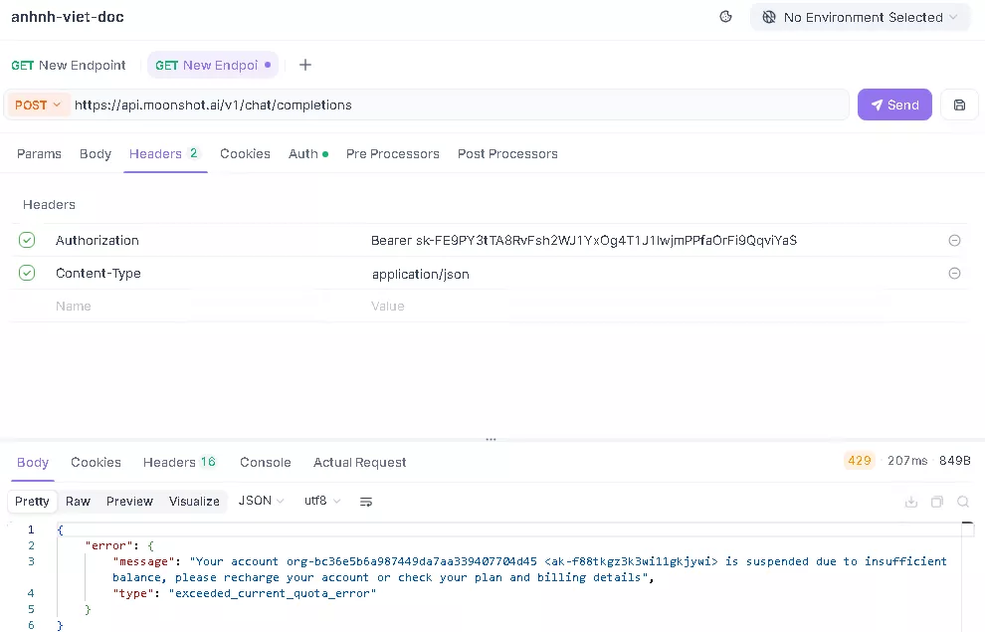Uncheck the Authorization header checkbox
The width and height of the screenshot is (985, 632).
click(x=27, y=240)
